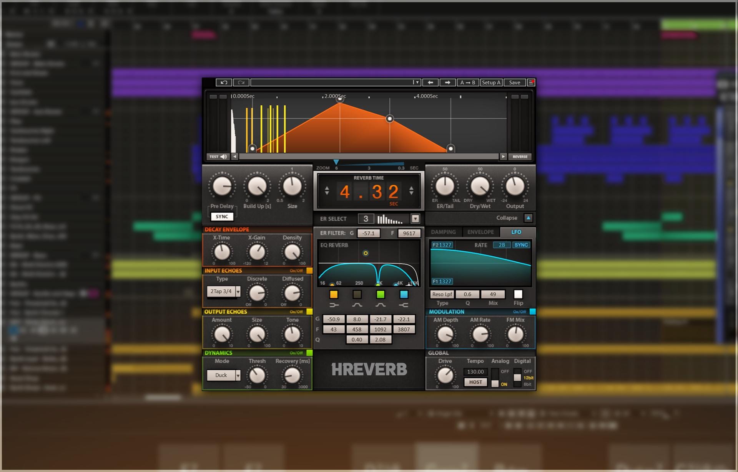Viewport: 738px width, 472px height.
Task: Click reverb time right stepper arrows
Action: click(x=411, y=190)
